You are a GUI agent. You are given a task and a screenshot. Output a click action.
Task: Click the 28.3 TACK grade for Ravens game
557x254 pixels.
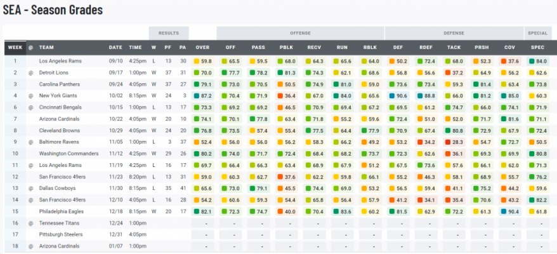454,142
